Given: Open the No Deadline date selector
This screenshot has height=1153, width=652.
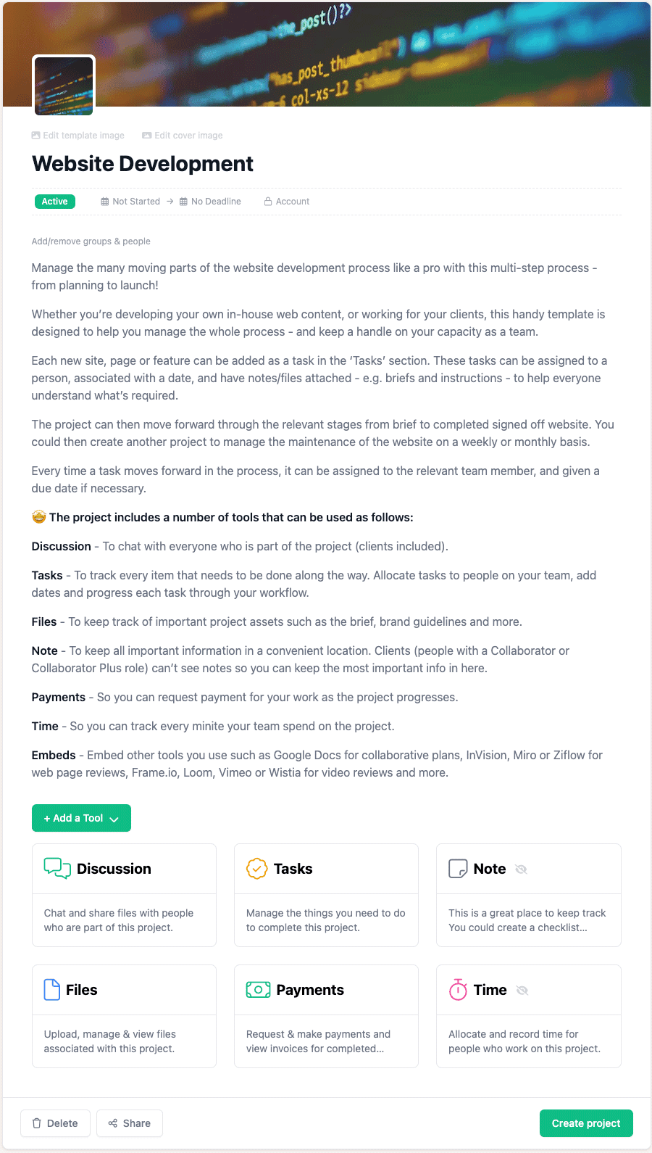Looking at the screenshot, I should pos(210,201).
